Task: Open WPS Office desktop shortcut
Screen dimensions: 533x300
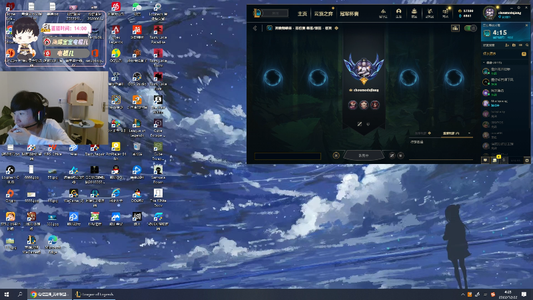Action: tap(53, 149)
